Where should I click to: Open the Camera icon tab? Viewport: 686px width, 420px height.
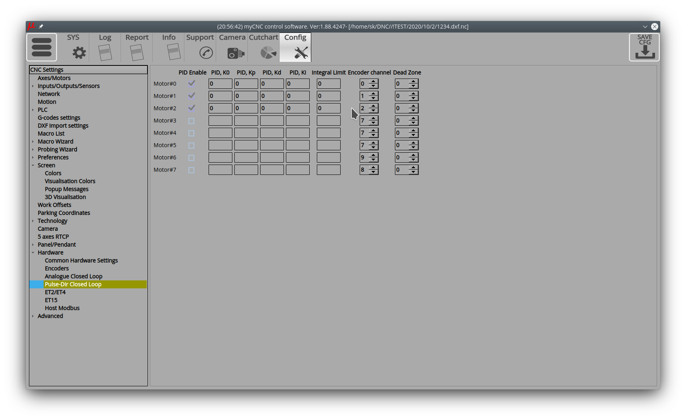tap(236, 52)
